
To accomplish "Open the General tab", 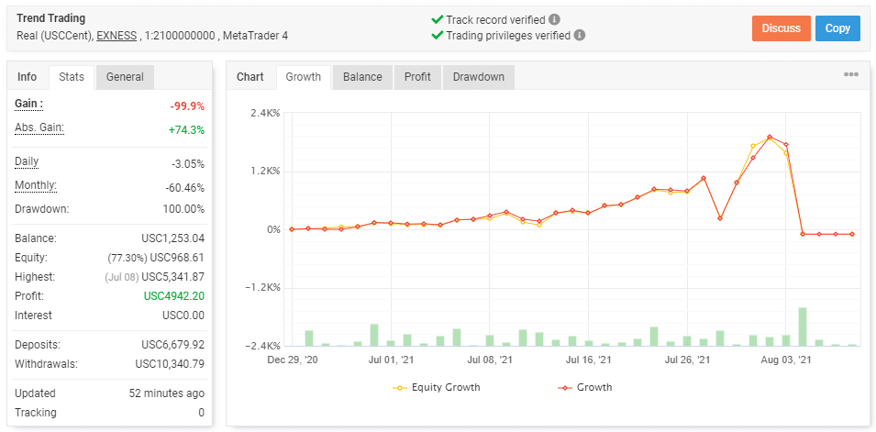I will click(125, 77).
